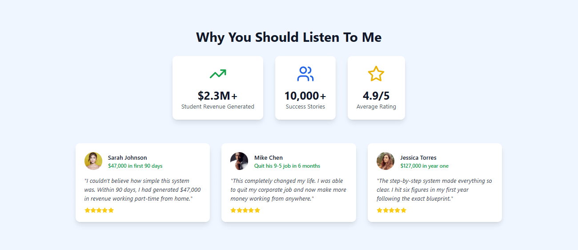This screenshot has height=250, width=578.
Task: Click Sarah Johnson's profile photo
Action: pos(93,161)
